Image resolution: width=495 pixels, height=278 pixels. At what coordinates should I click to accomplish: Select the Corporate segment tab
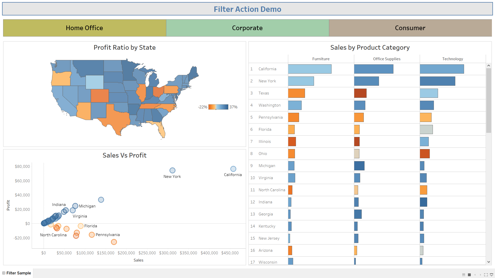coord(247,28)
